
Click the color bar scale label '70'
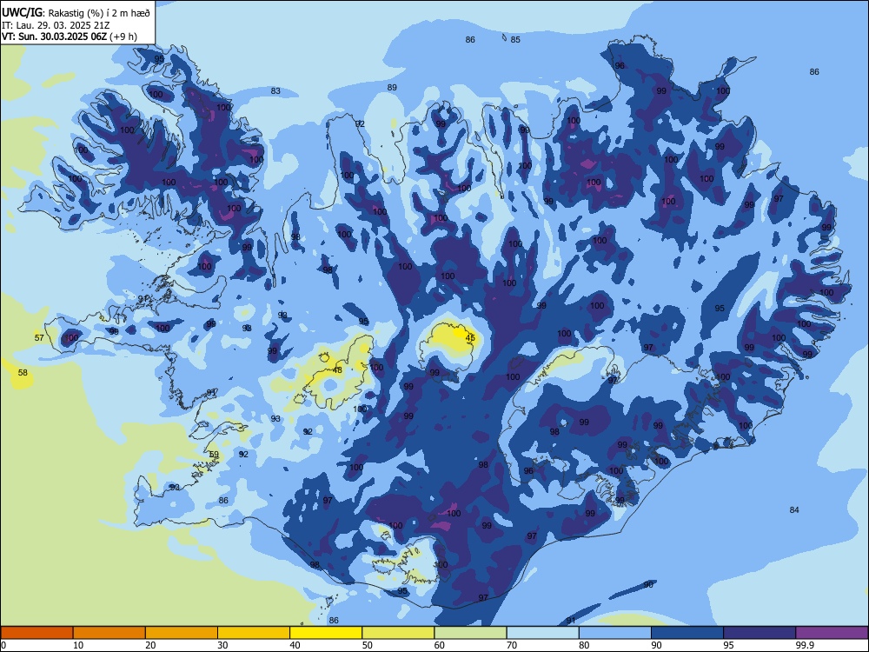[512, 645]
